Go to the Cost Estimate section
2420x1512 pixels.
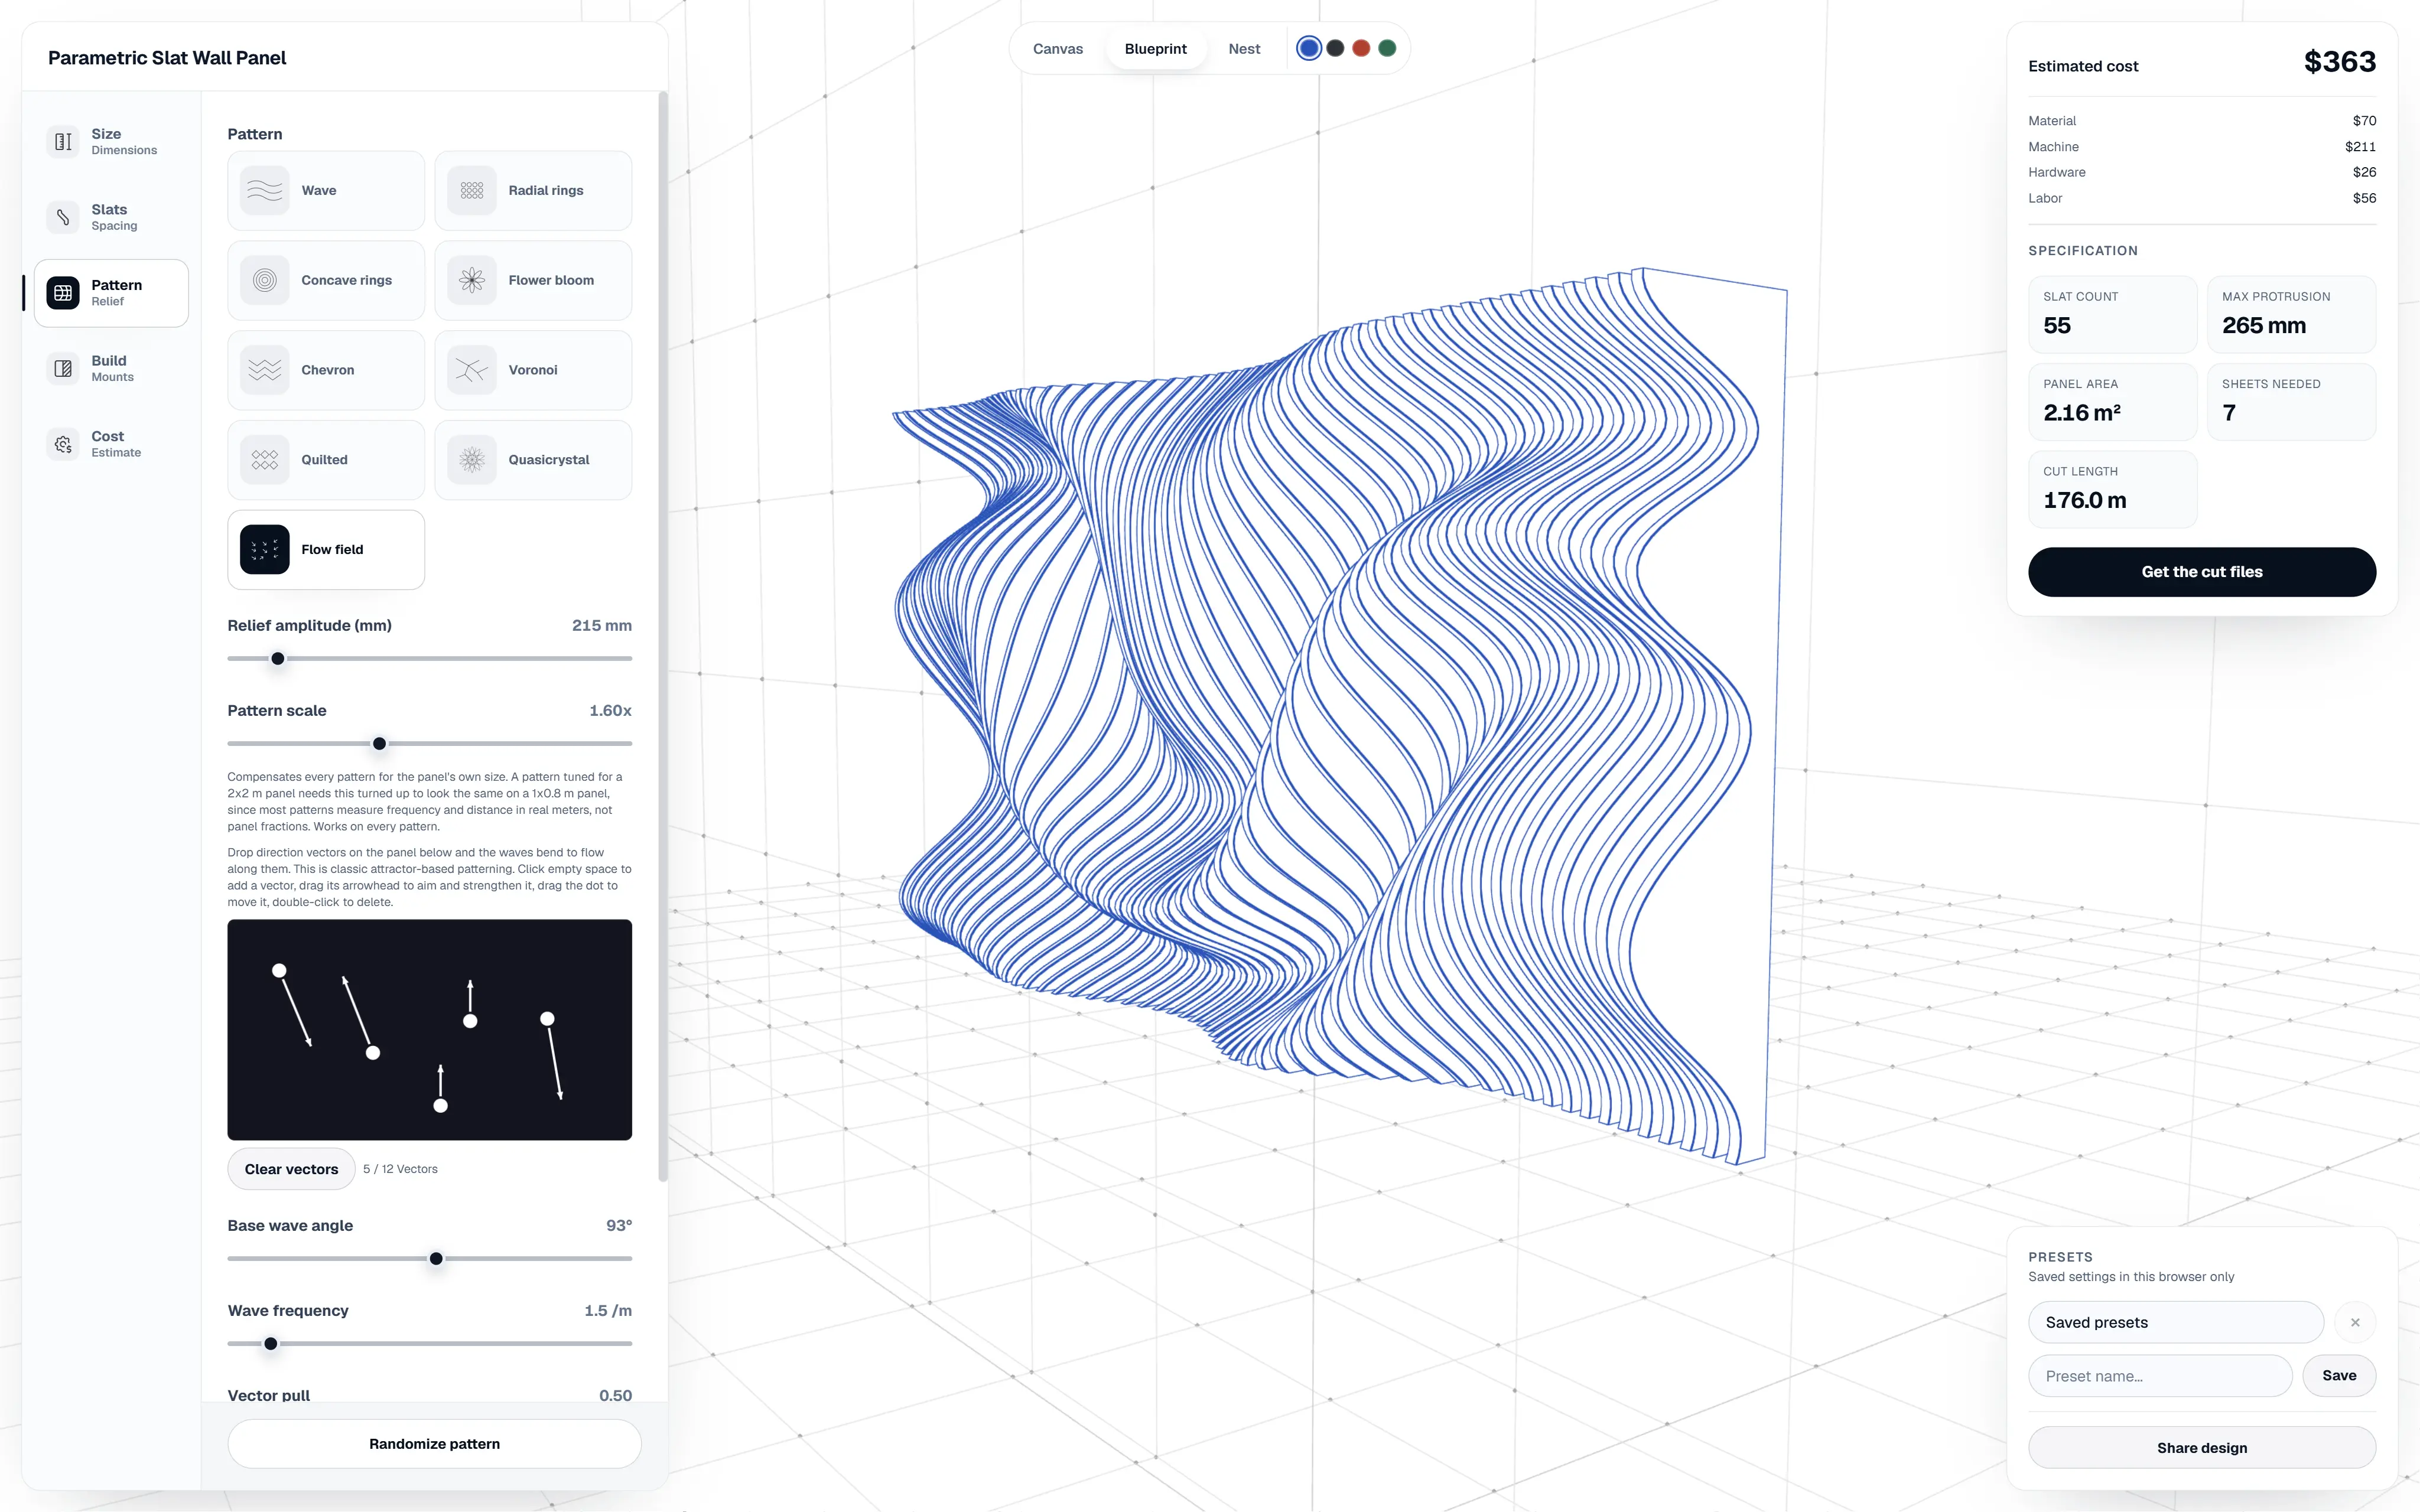[111, 444]
